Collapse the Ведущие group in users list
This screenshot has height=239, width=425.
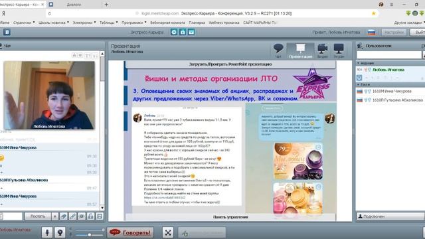click(x=359, y=63)
